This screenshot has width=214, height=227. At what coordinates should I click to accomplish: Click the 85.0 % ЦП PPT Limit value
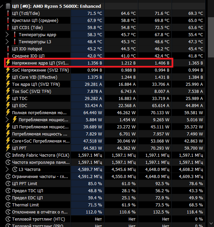click(95, 183)
